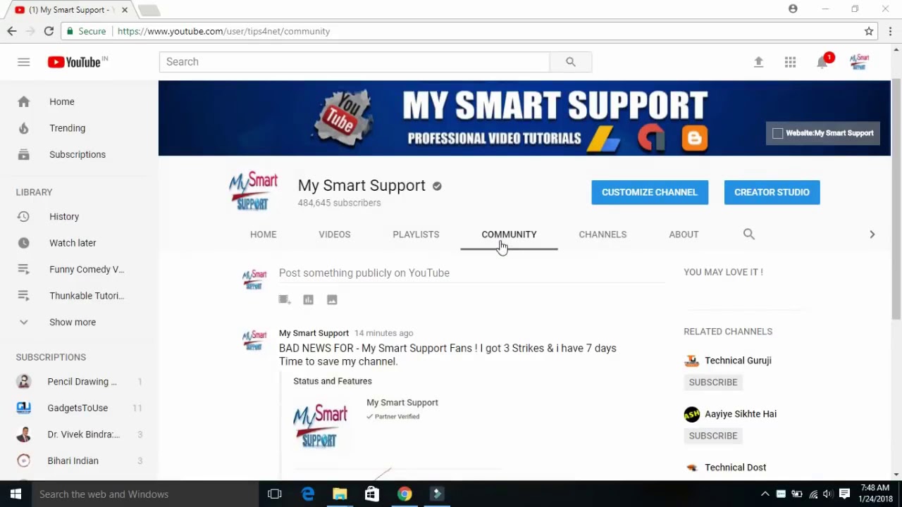Show hidden system tray icons
902x507 pixels.
pyautogui.click(x=765, y=494)
